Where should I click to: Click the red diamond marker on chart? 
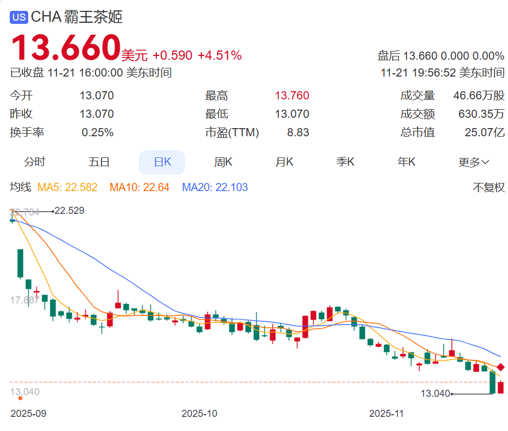tap(501, 368)
